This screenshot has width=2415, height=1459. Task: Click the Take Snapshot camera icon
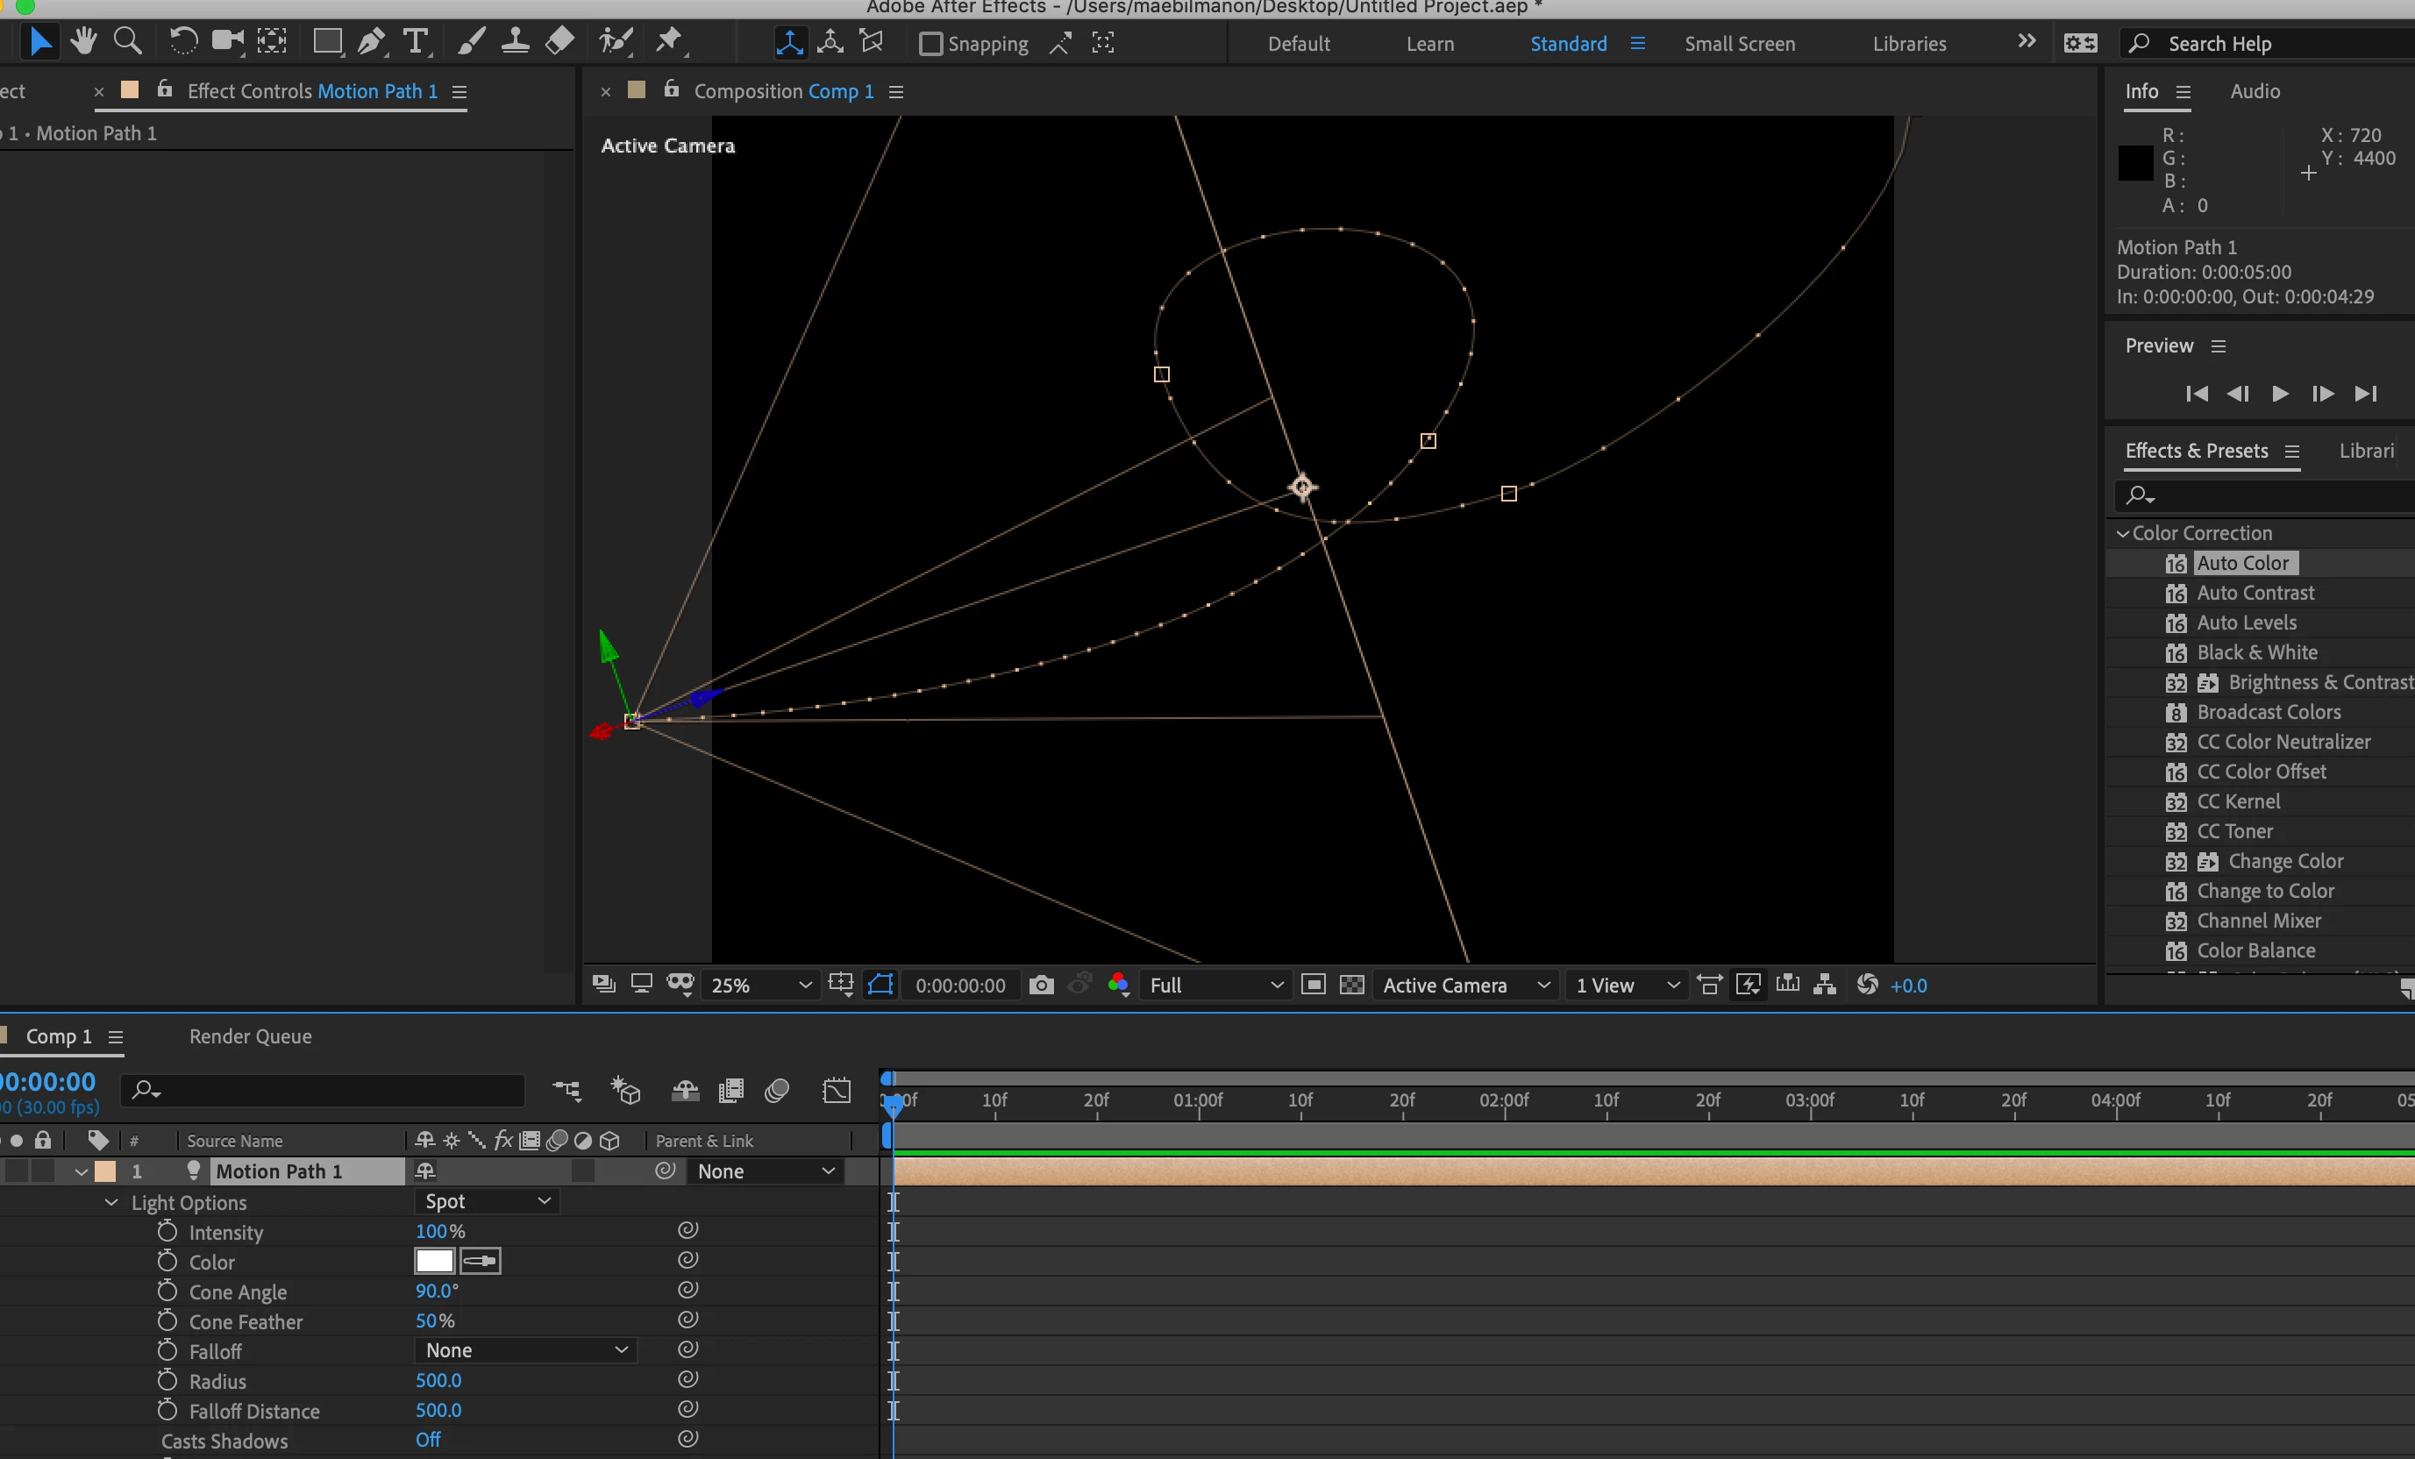[1041, 985]
